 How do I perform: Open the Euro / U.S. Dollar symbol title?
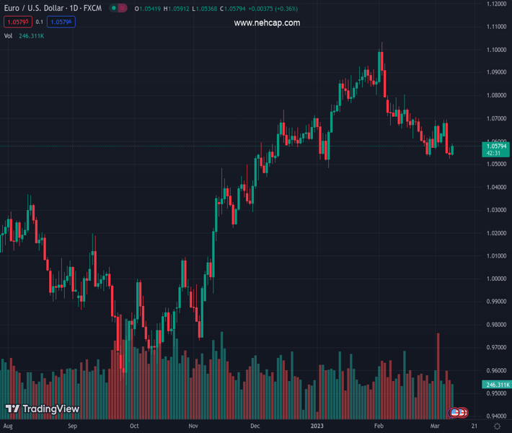[x=52, y=8]
